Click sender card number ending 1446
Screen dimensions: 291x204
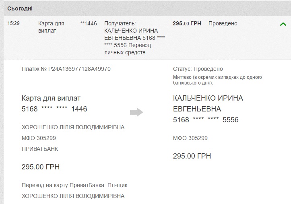click(x=54, y=109)
